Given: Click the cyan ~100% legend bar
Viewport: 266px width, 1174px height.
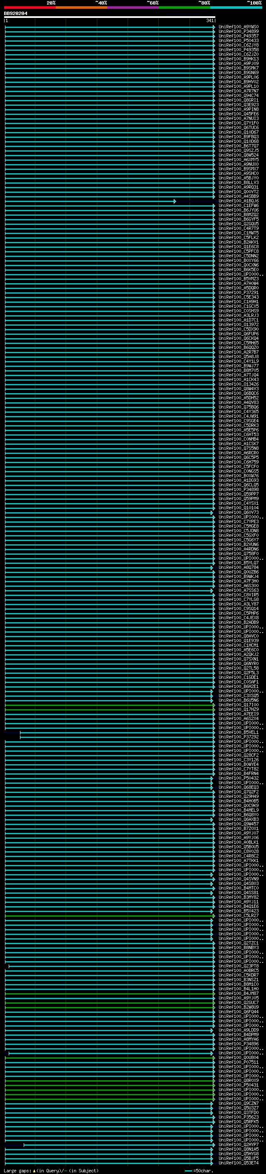Looking at the screenshot, I should click(236, 7).
